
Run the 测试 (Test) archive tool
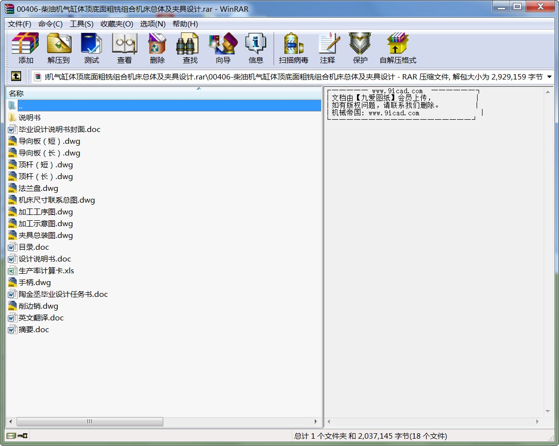[91, 48]
